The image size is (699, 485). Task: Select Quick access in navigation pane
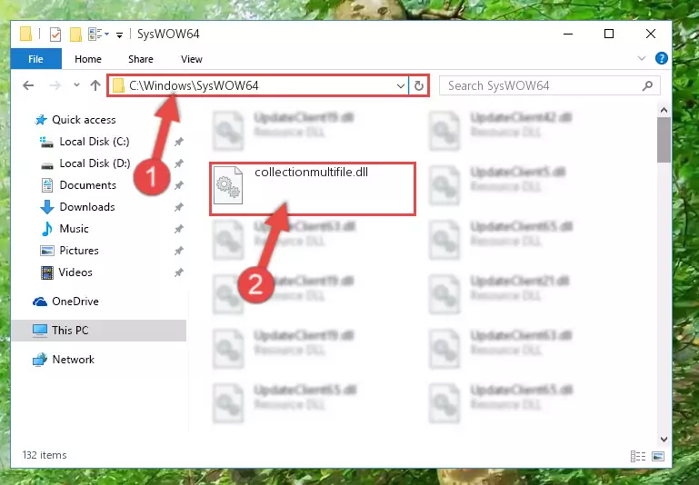[x=84, y=119]
